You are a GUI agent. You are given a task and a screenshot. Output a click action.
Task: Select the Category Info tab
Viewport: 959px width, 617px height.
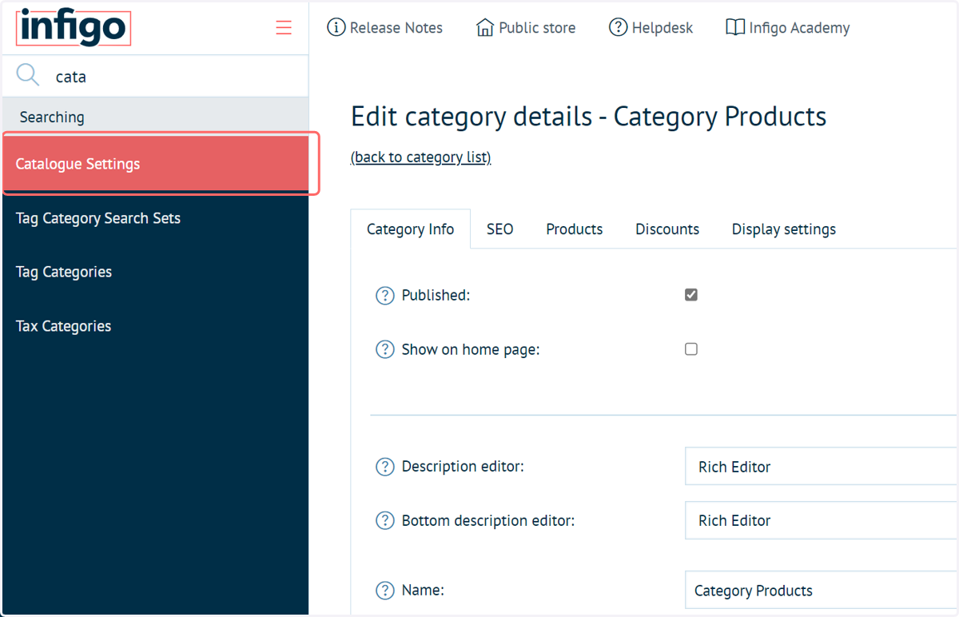410,229
